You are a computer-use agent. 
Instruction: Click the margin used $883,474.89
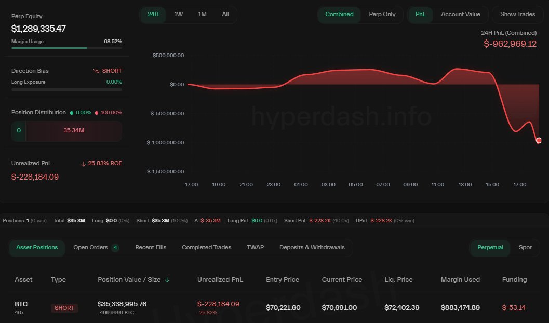tap(460, 308)
